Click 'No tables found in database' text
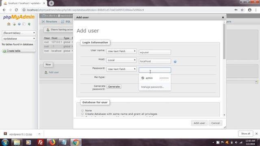 coord(17,44)
